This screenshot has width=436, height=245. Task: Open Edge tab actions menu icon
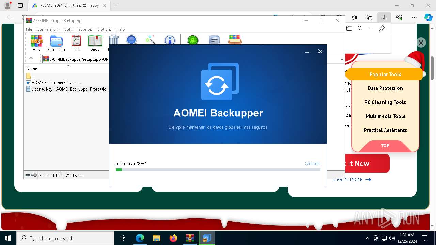[20, 5]
